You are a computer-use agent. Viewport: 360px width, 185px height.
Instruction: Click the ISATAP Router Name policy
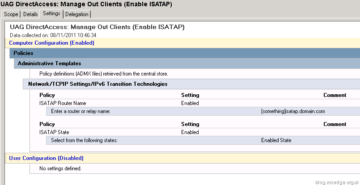(x=63, y=103)
